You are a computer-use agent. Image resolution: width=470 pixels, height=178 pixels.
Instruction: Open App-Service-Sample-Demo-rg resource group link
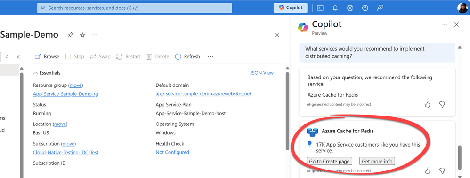tap(65, 94)
